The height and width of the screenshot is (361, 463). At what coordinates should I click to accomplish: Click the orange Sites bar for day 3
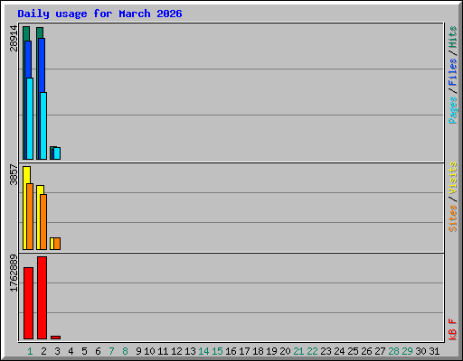pos(57,244)
